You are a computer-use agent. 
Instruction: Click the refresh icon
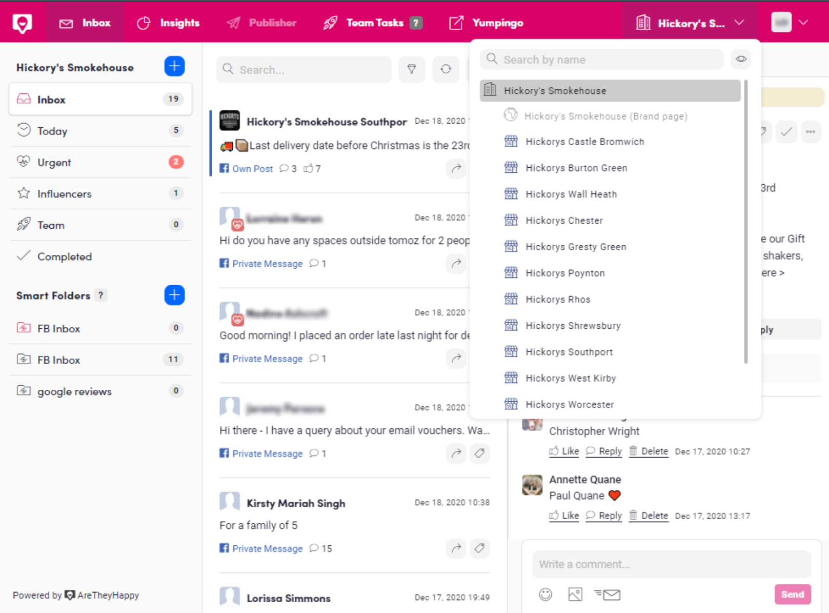pyautogui.click(x=446, y=69)
